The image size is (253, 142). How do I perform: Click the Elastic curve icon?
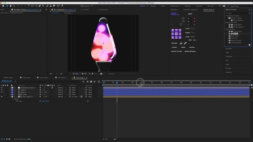point(193,29)
